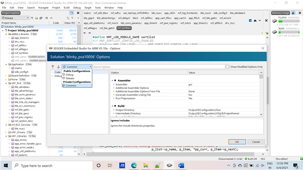The width and height of the screenshot is (303, 170).
Task: Click the editor navigate back arrow
Action: [x=85, y=33]
